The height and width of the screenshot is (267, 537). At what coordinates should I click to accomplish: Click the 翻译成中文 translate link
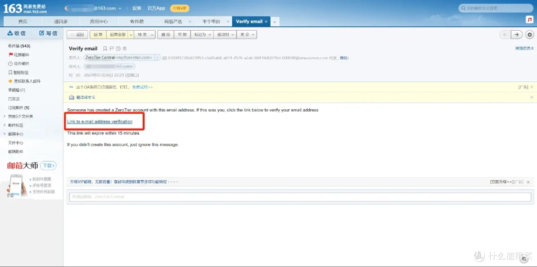86,97
